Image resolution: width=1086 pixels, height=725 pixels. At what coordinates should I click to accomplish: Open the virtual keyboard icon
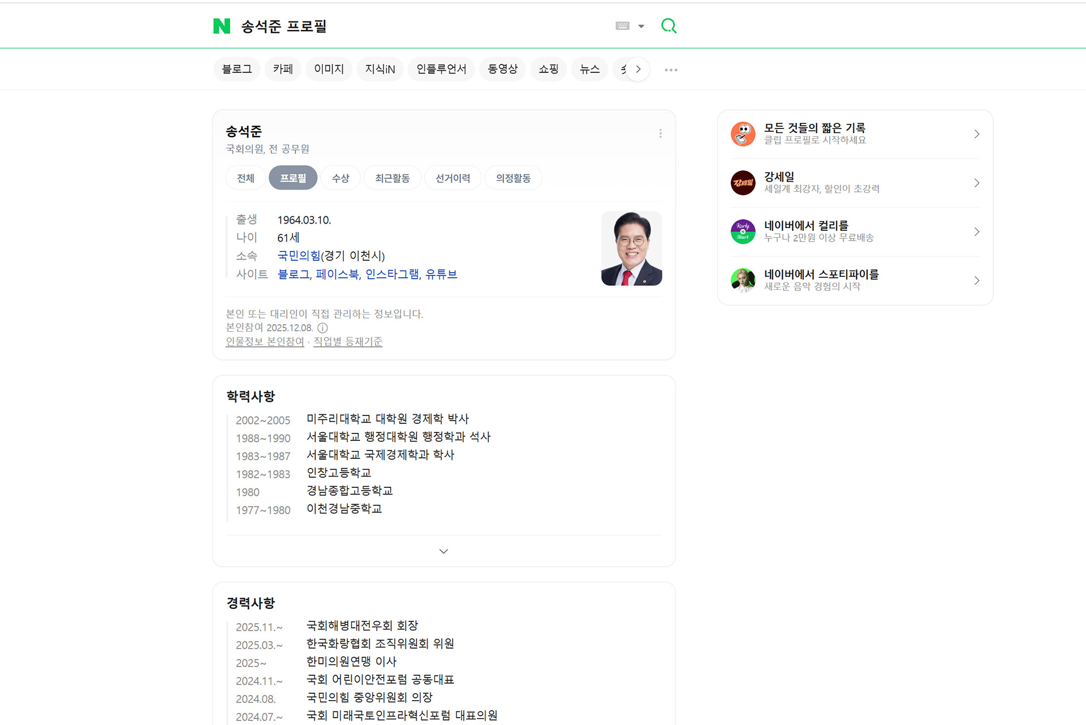622,26
